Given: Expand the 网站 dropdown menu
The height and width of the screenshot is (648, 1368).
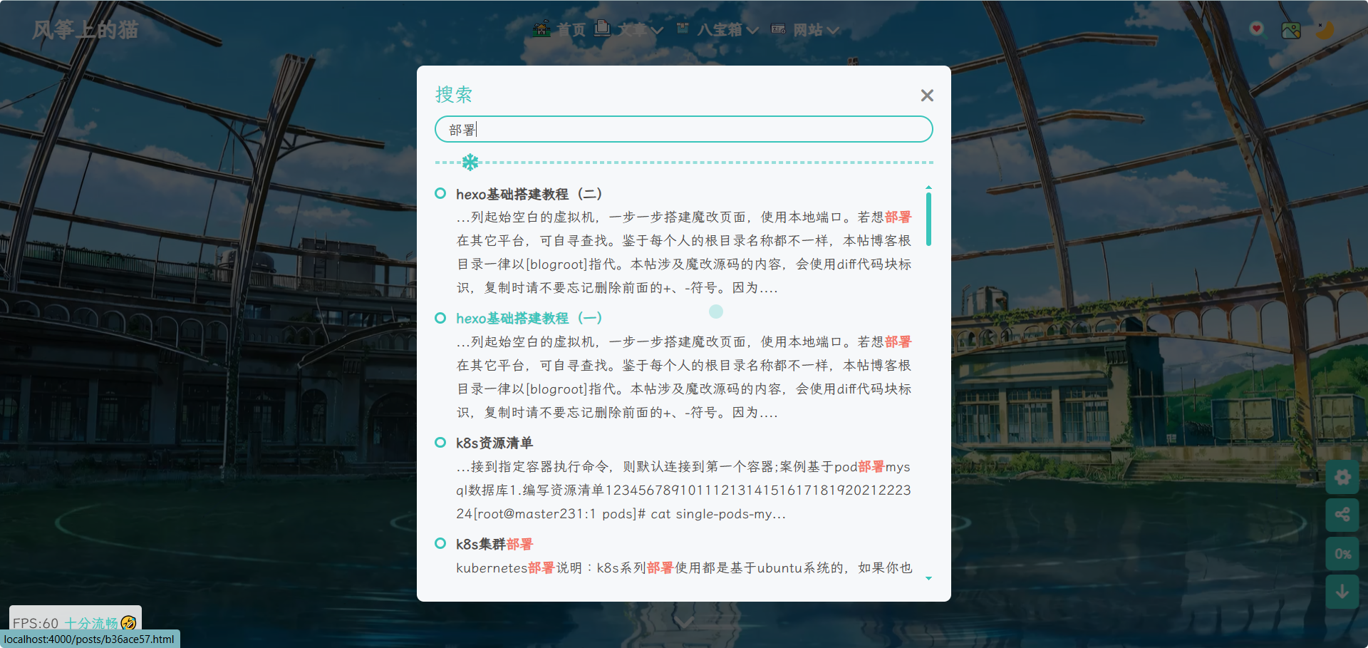Looking at the screenshot, I should [806, 29].
